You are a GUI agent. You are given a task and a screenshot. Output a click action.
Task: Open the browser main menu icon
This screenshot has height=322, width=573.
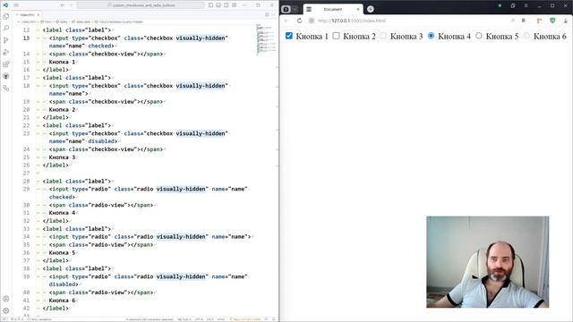[x=526, y=5]
